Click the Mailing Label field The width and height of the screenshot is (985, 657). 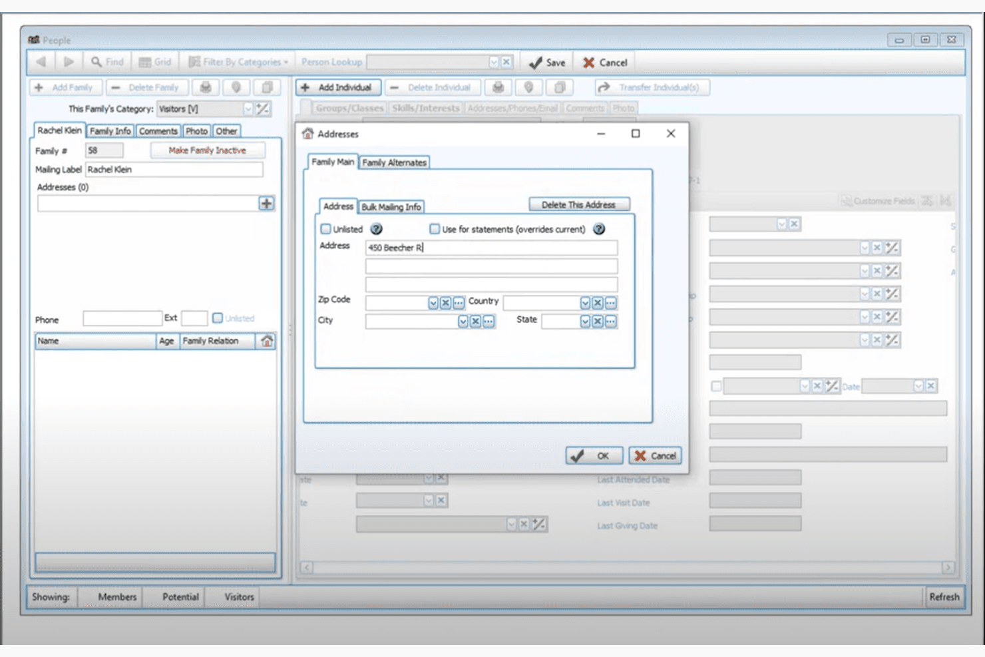[174, 170]
